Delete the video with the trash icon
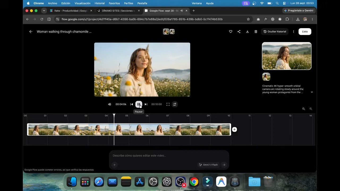This screenshot has height=191, width=340. point(256,32)
